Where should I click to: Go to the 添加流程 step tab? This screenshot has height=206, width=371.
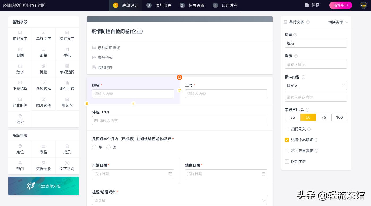coord(159,5)
